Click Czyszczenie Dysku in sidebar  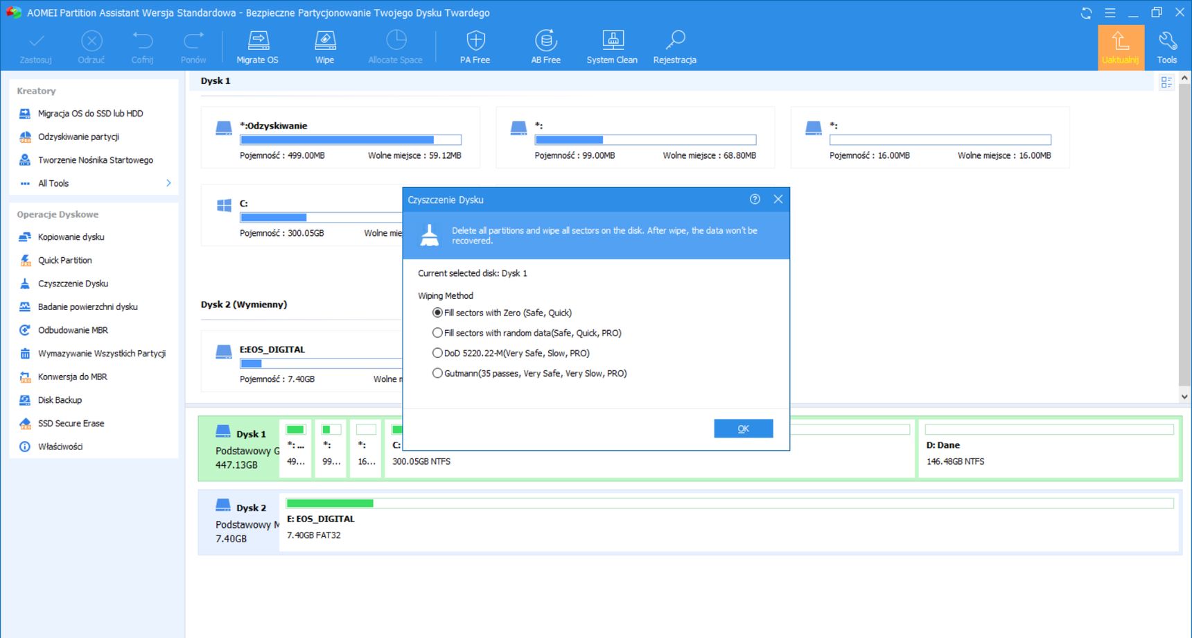point(73,284)
